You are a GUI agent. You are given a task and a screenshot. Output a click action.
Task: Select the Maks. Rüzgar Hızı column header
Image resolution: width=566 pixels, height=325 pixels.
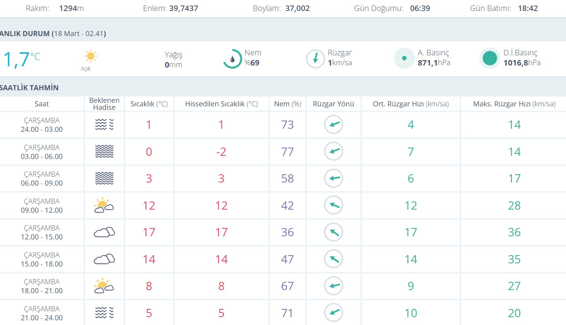(x=514, y=104)
